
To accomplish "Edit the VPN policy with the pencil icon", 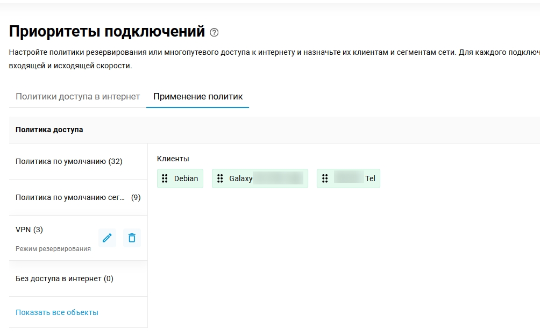I will coord(107,238).
